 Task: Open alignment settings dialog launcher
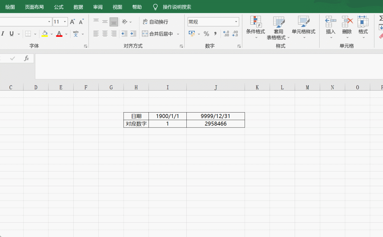181,46
